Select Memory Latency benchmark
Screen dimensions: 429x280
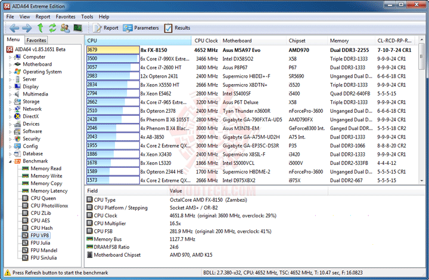point(49,190)
